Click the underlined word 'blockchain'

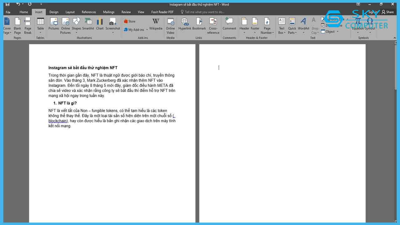tap(57, 121)
